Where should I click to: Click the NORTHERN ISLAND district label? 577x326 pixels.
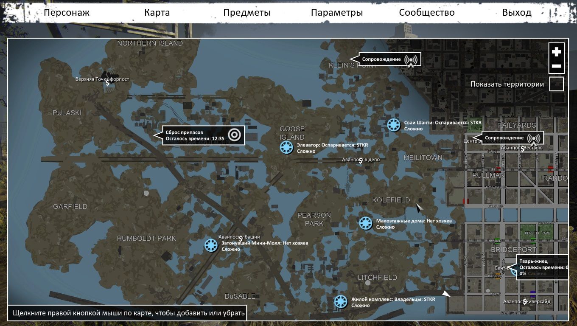(x=150, y=43)
